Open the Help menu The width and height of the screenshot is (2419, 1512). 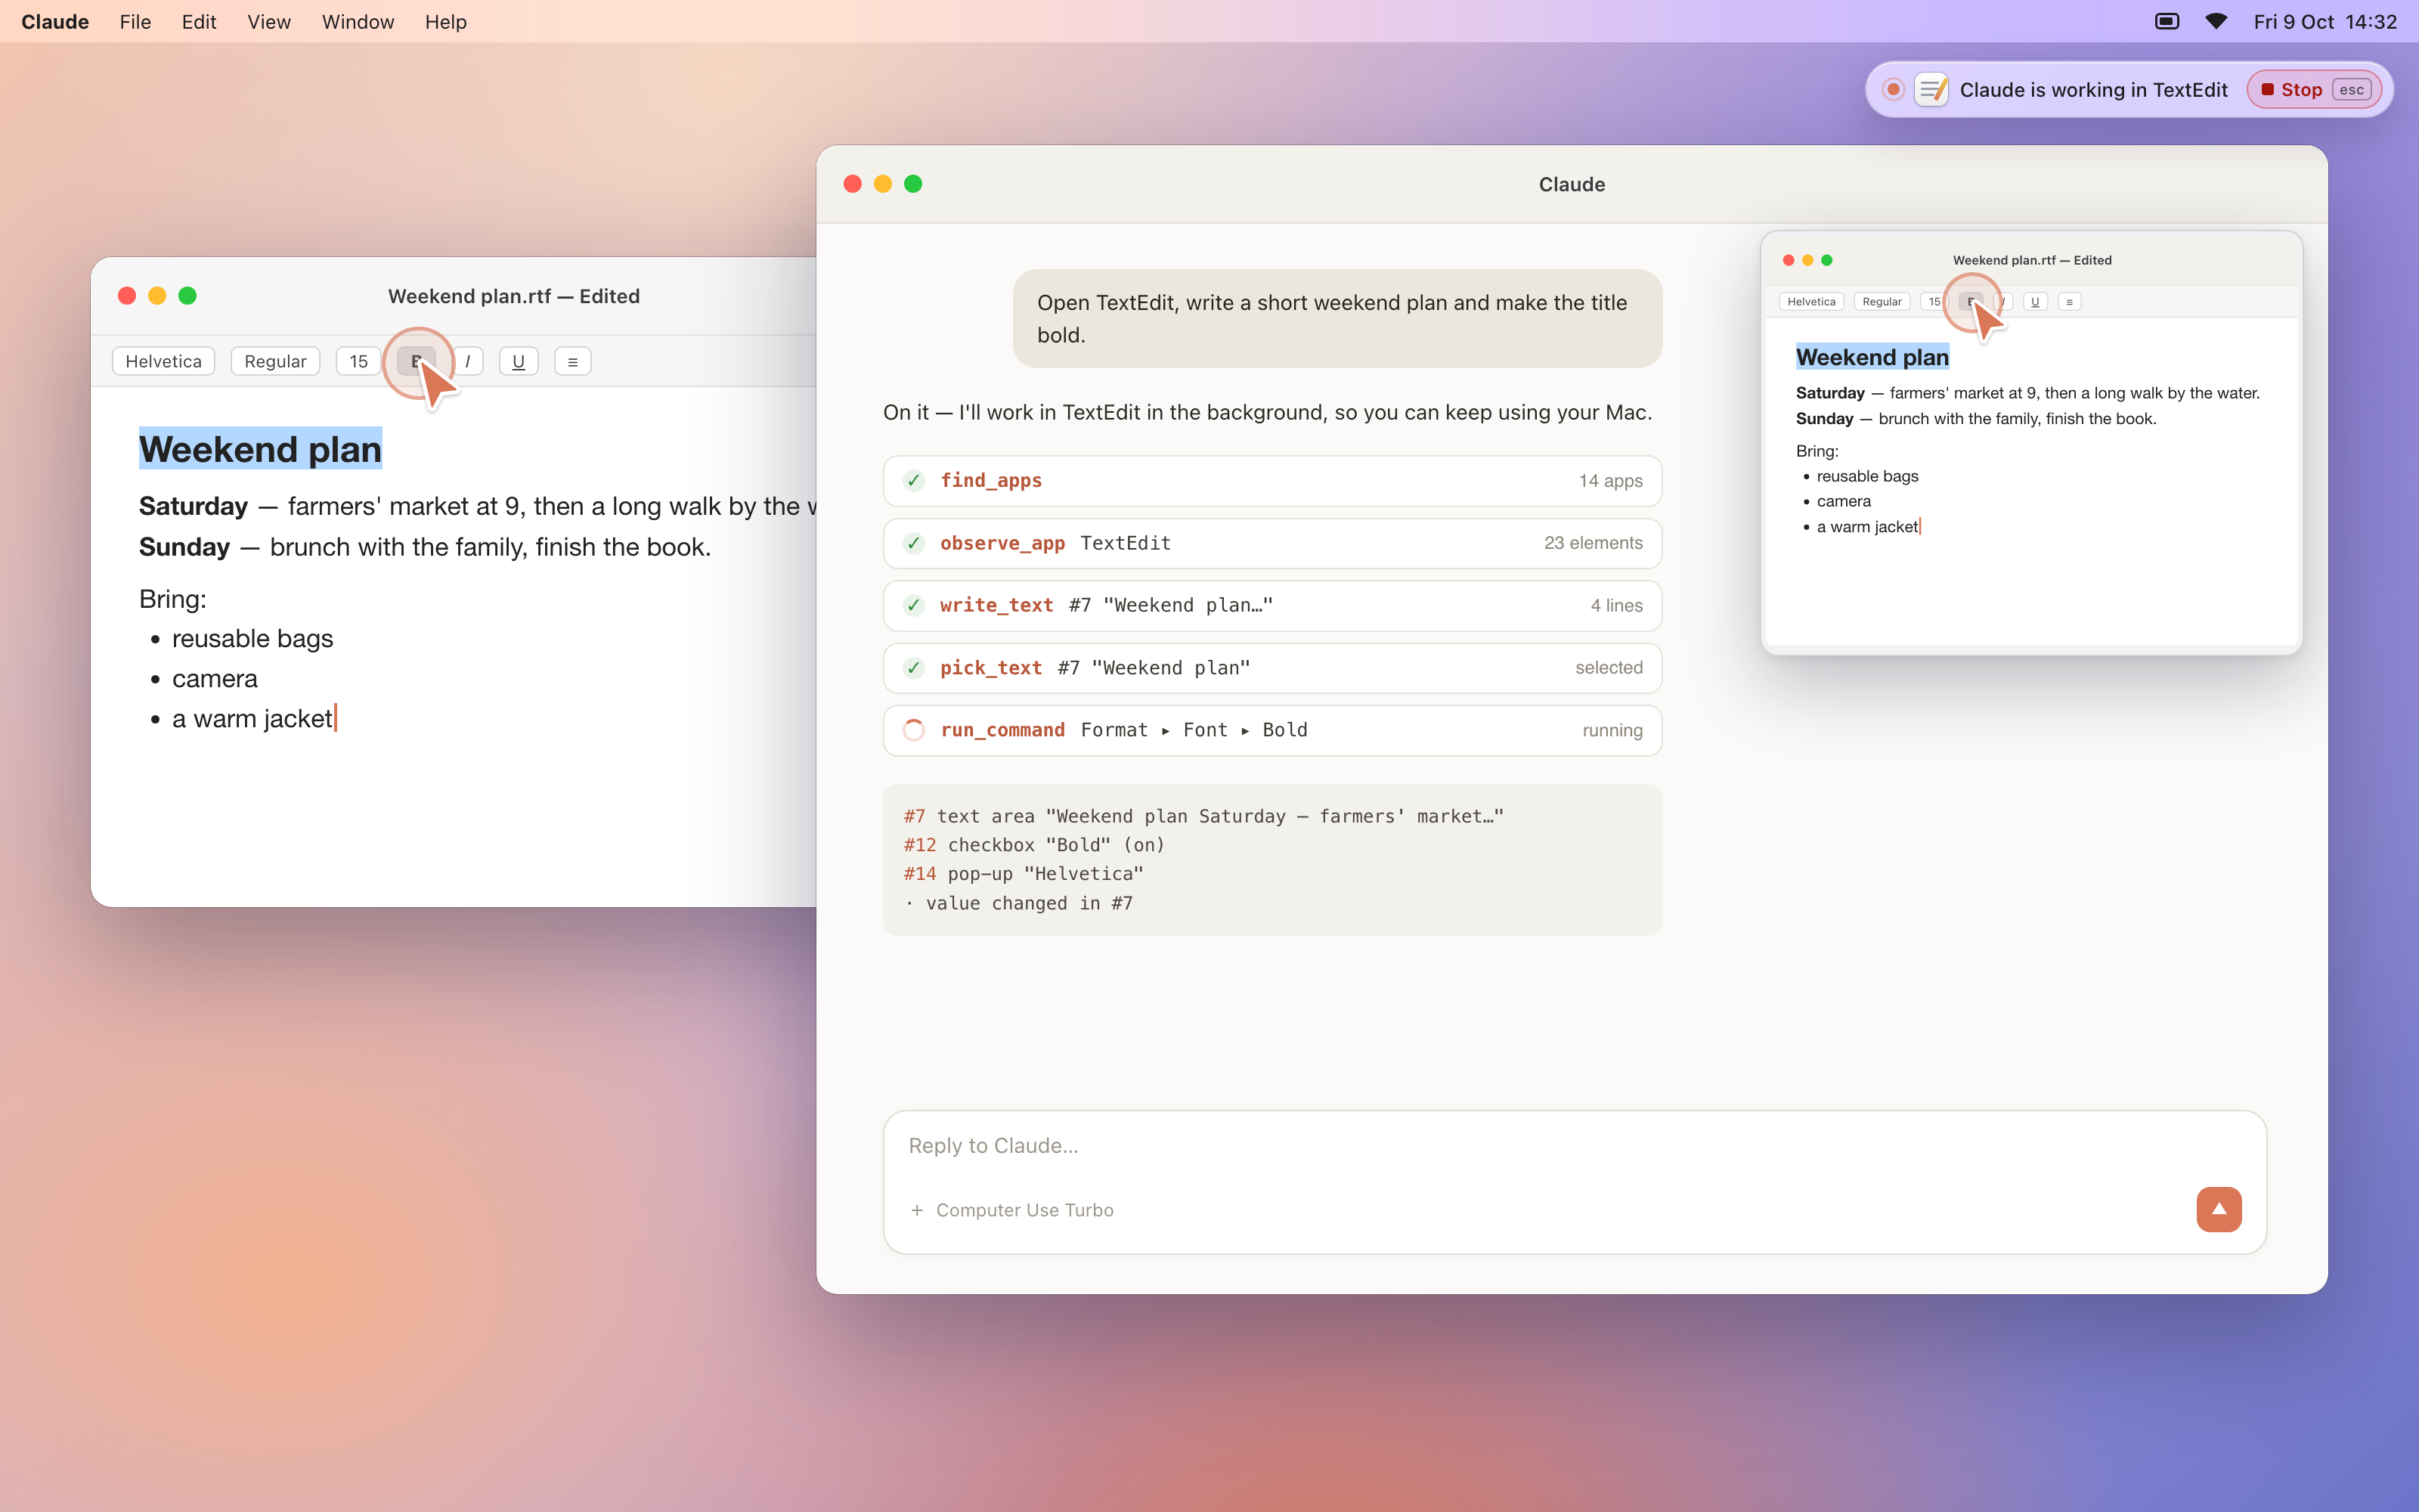(446, 21)
